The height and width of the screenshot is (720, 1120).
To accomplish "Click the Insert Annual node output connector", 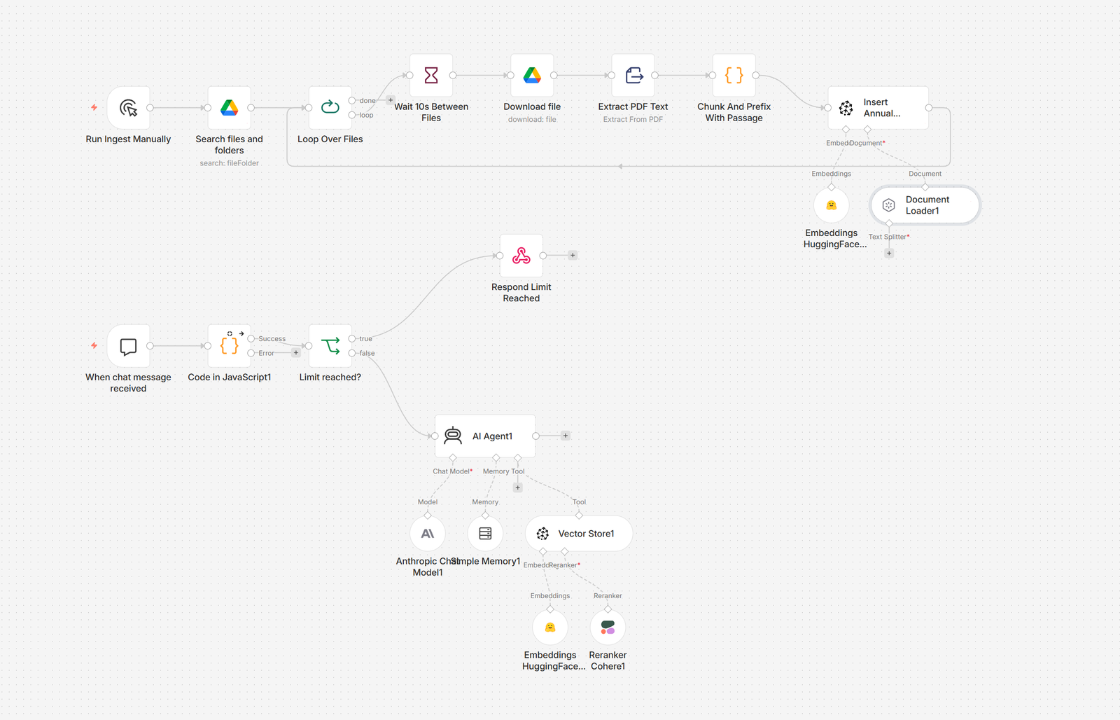I will pyautogui.click(x=929, y=108).
